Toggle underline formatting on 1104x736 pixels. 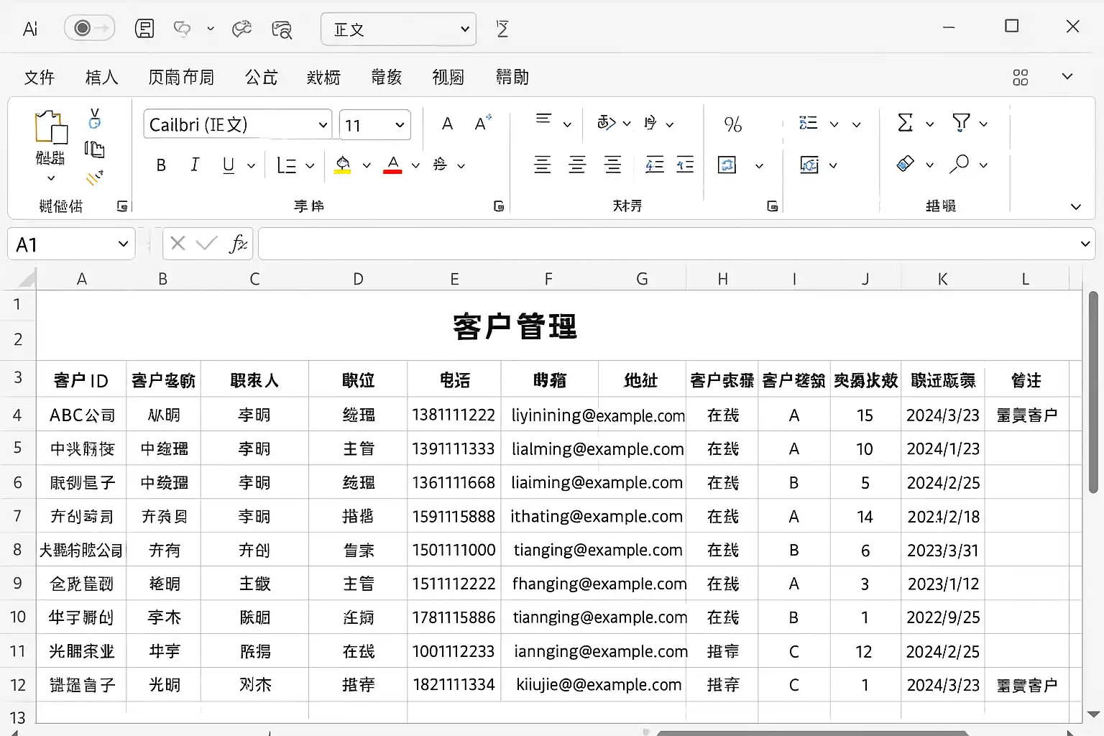coord(229,165)
